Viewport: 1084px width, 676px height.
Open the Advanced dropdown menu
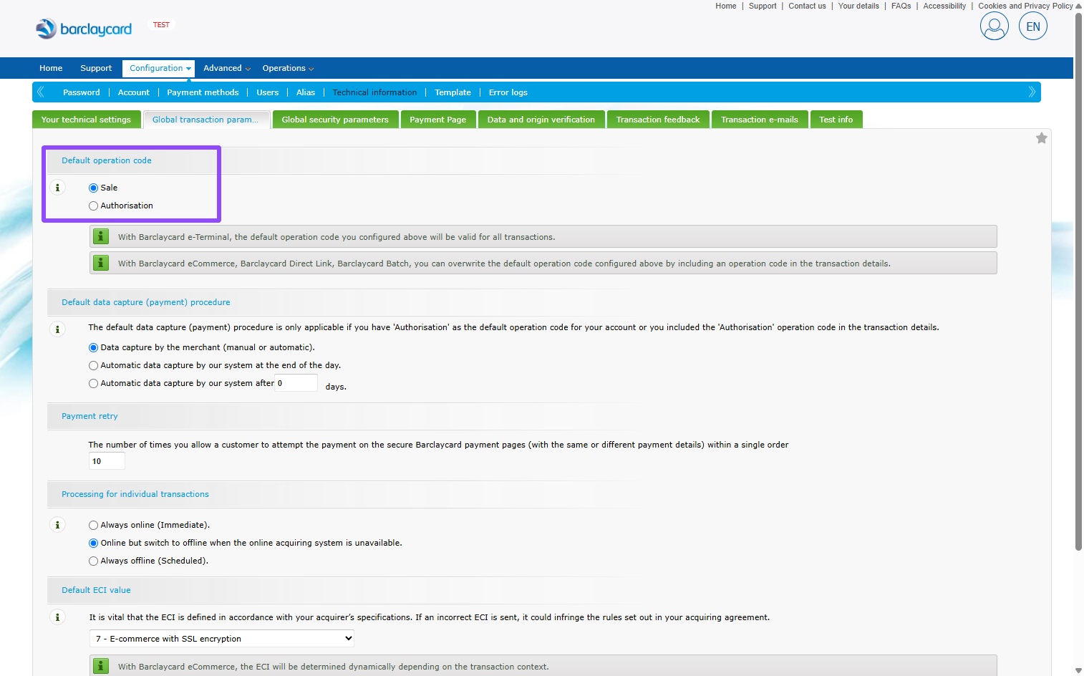coord(226,68)
